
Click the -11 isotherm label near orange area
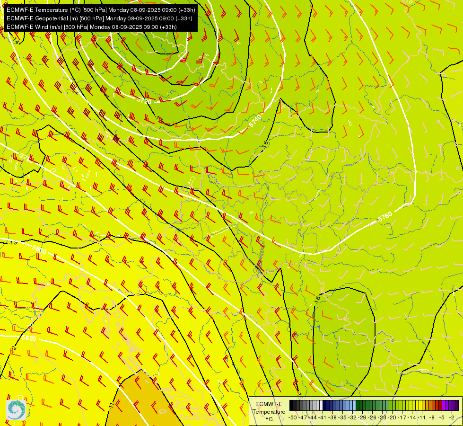click(111, 405)
